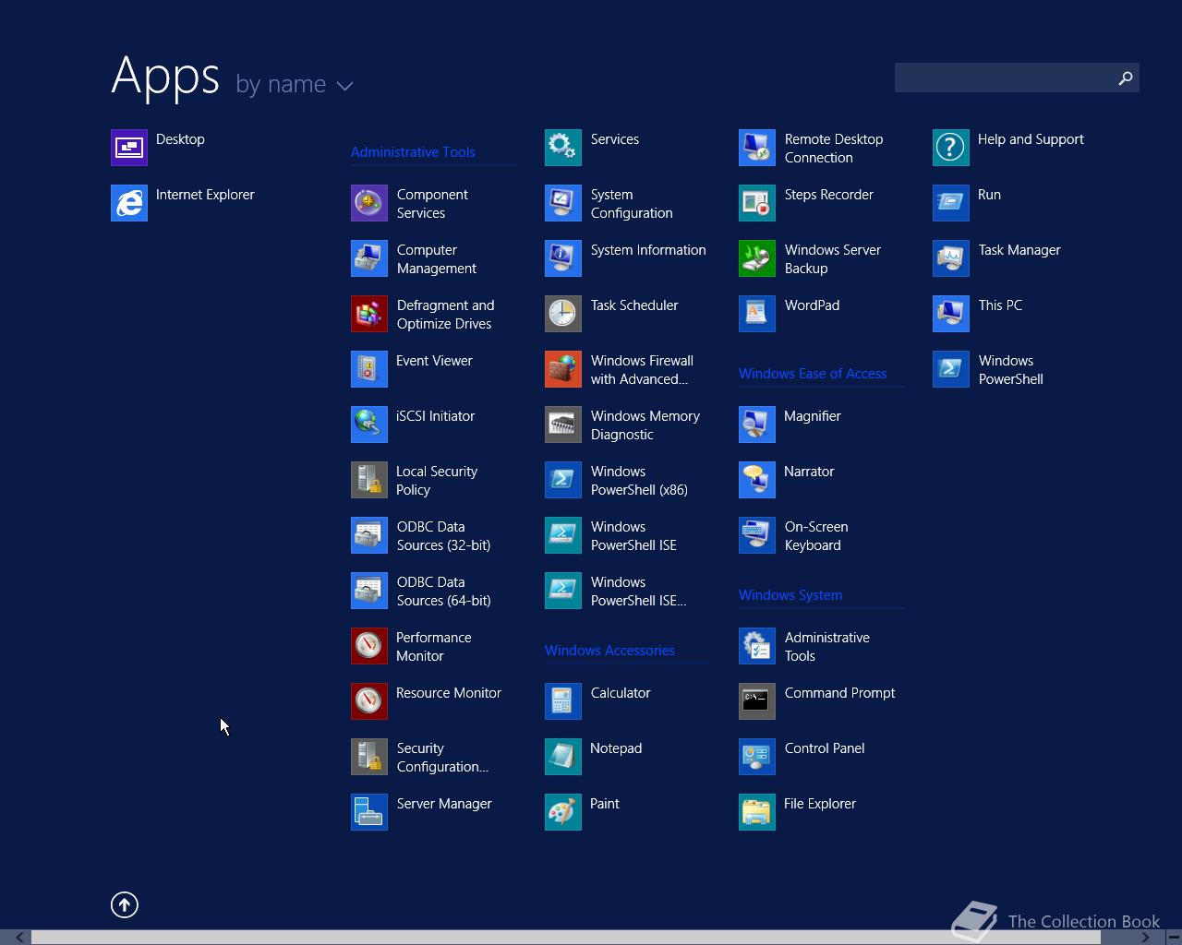The image size is (1182, 945).
Task: Launch Paint icon
Action: 563,812
